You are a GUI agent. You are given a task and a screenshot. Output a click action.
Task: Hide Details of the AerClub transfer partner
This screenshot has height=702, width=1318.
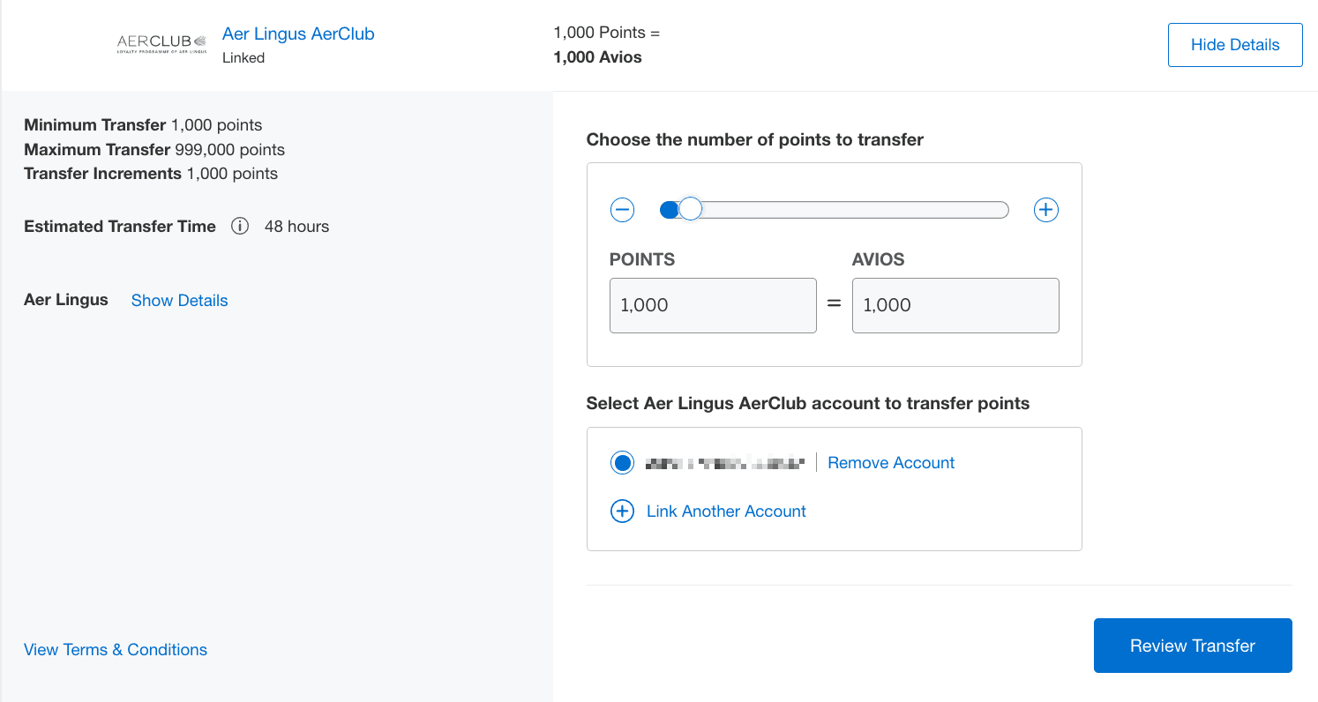[x=1234, y=45]
